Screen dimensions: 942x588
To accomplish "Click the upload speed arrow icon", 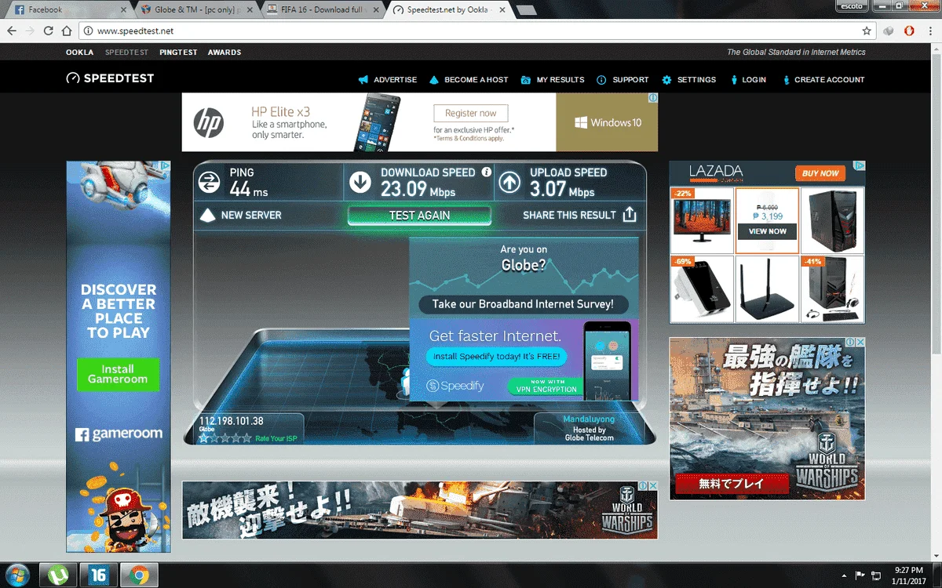I will (x=509, y=182).
